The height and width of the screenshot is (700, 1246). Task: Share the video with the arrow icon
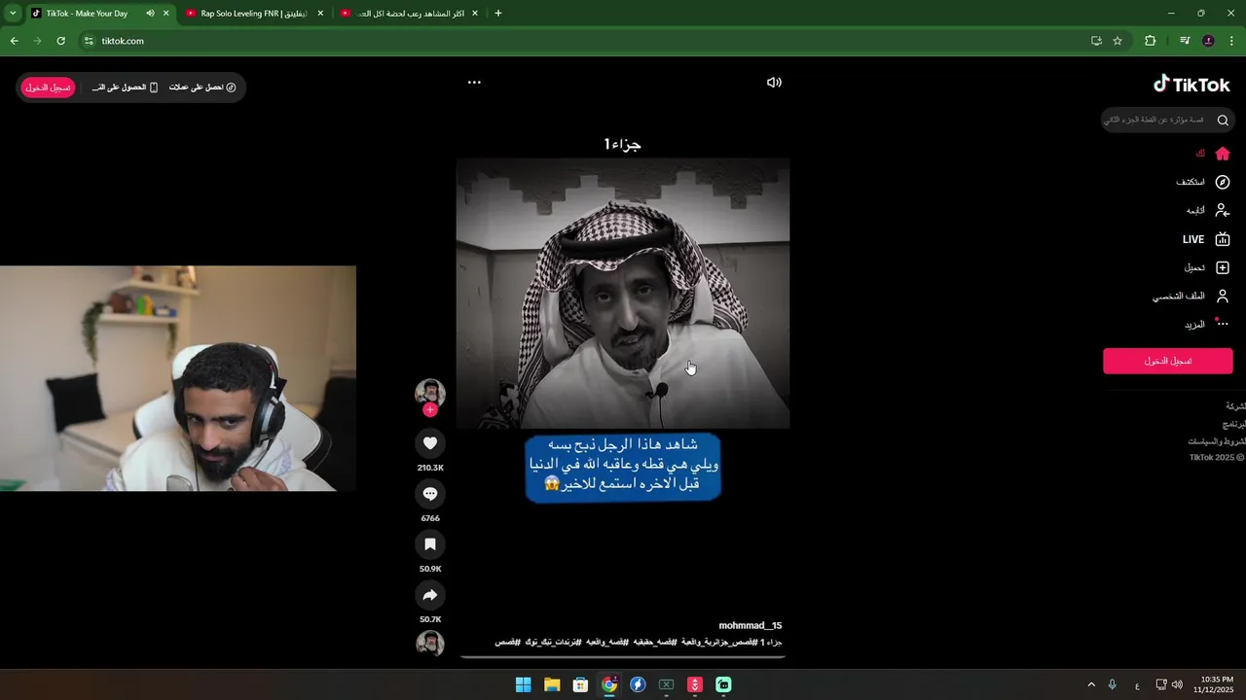point(430,595)
